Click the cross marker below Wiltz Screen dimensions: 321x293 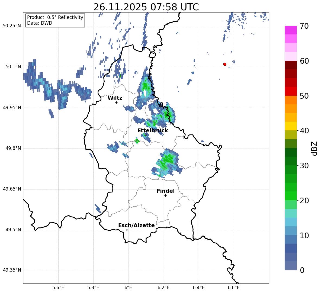(116, 102)
